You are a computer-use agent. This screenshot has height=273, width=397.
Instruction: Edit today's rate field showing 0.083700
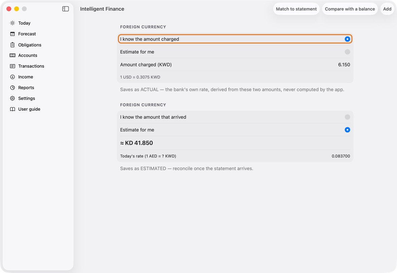341,156
